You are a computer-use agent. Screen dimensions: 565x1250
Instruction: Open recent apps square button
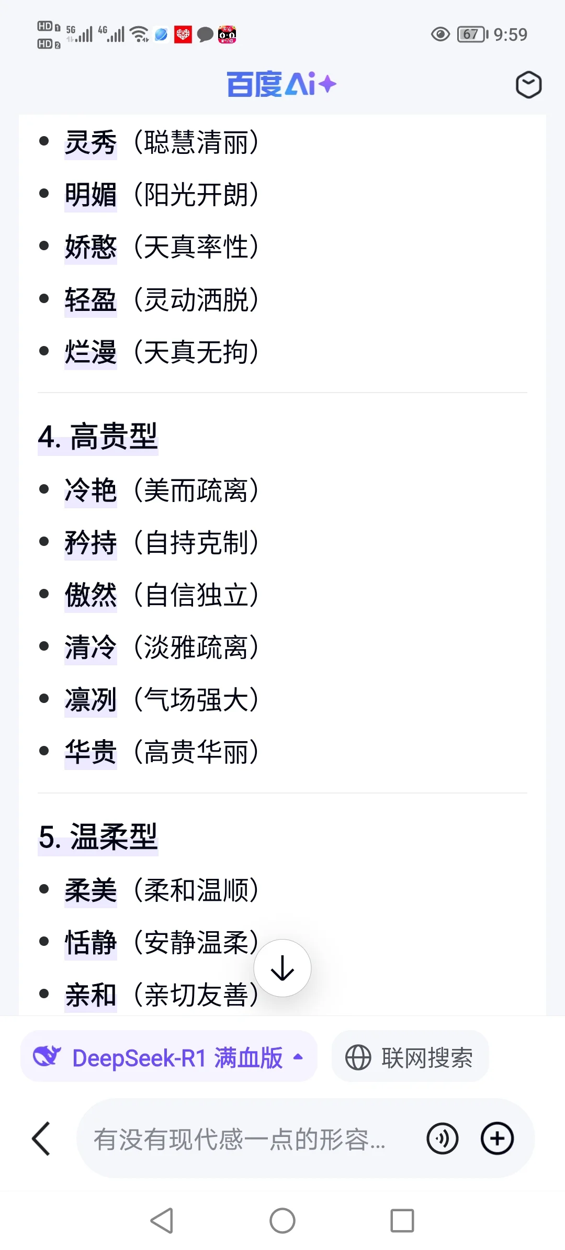[402, 1221]
